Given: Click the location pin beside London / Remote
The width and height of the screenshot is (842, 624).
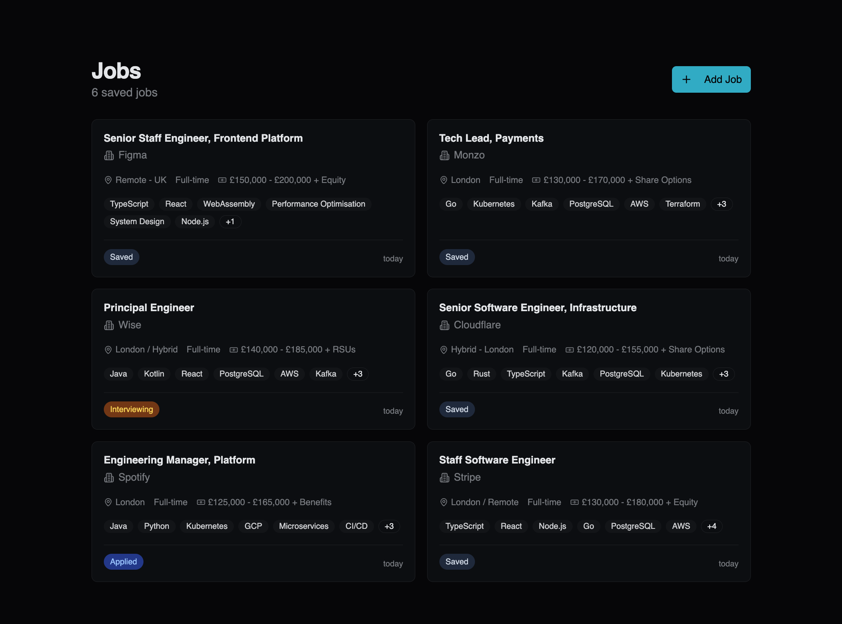Looking at the screenshot, I should coord(443,502).
